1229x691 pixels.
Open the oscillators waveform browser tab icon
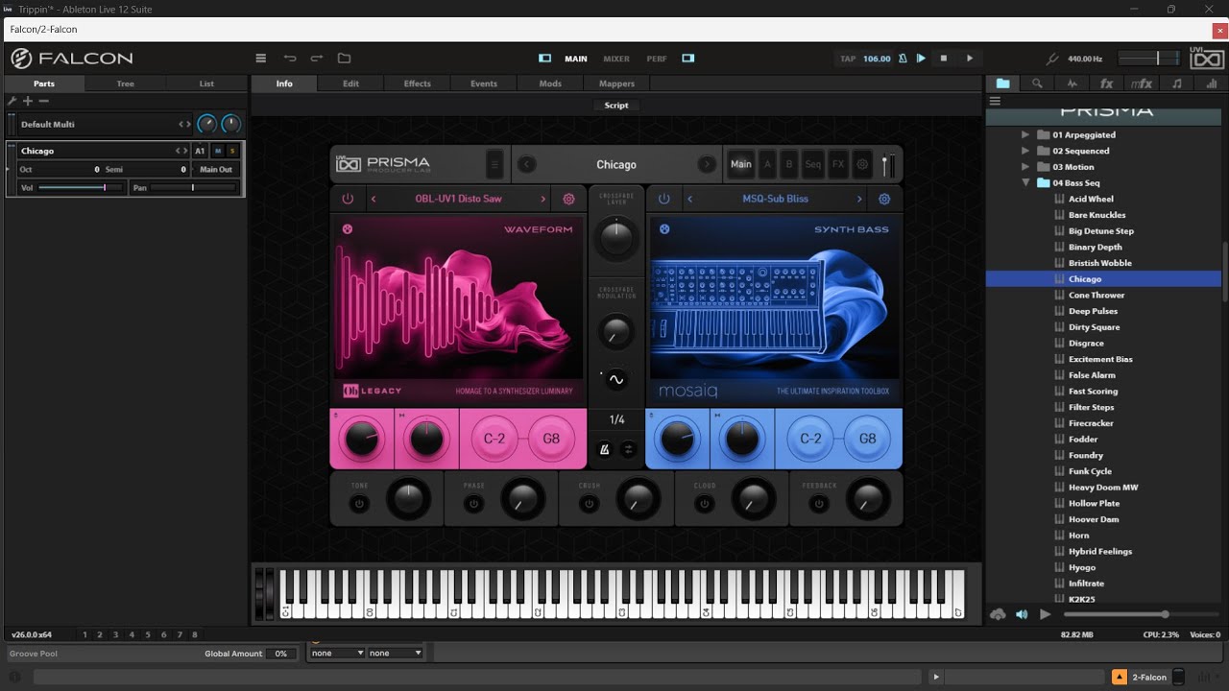(x=1072, y=83)
